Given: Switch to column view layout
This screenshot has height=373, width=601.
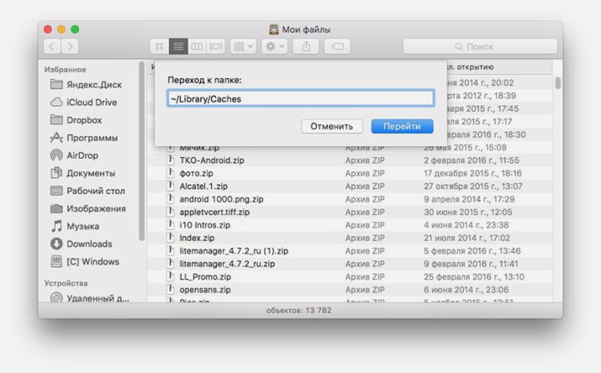Looking at the screenshot, I should pos(197,47).
